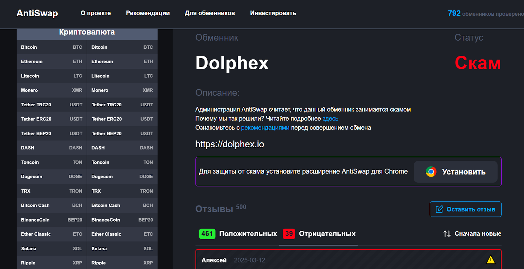Open Для обменников navigation item
This screenshot has width=524, height=269.
(x=210, y=13)
